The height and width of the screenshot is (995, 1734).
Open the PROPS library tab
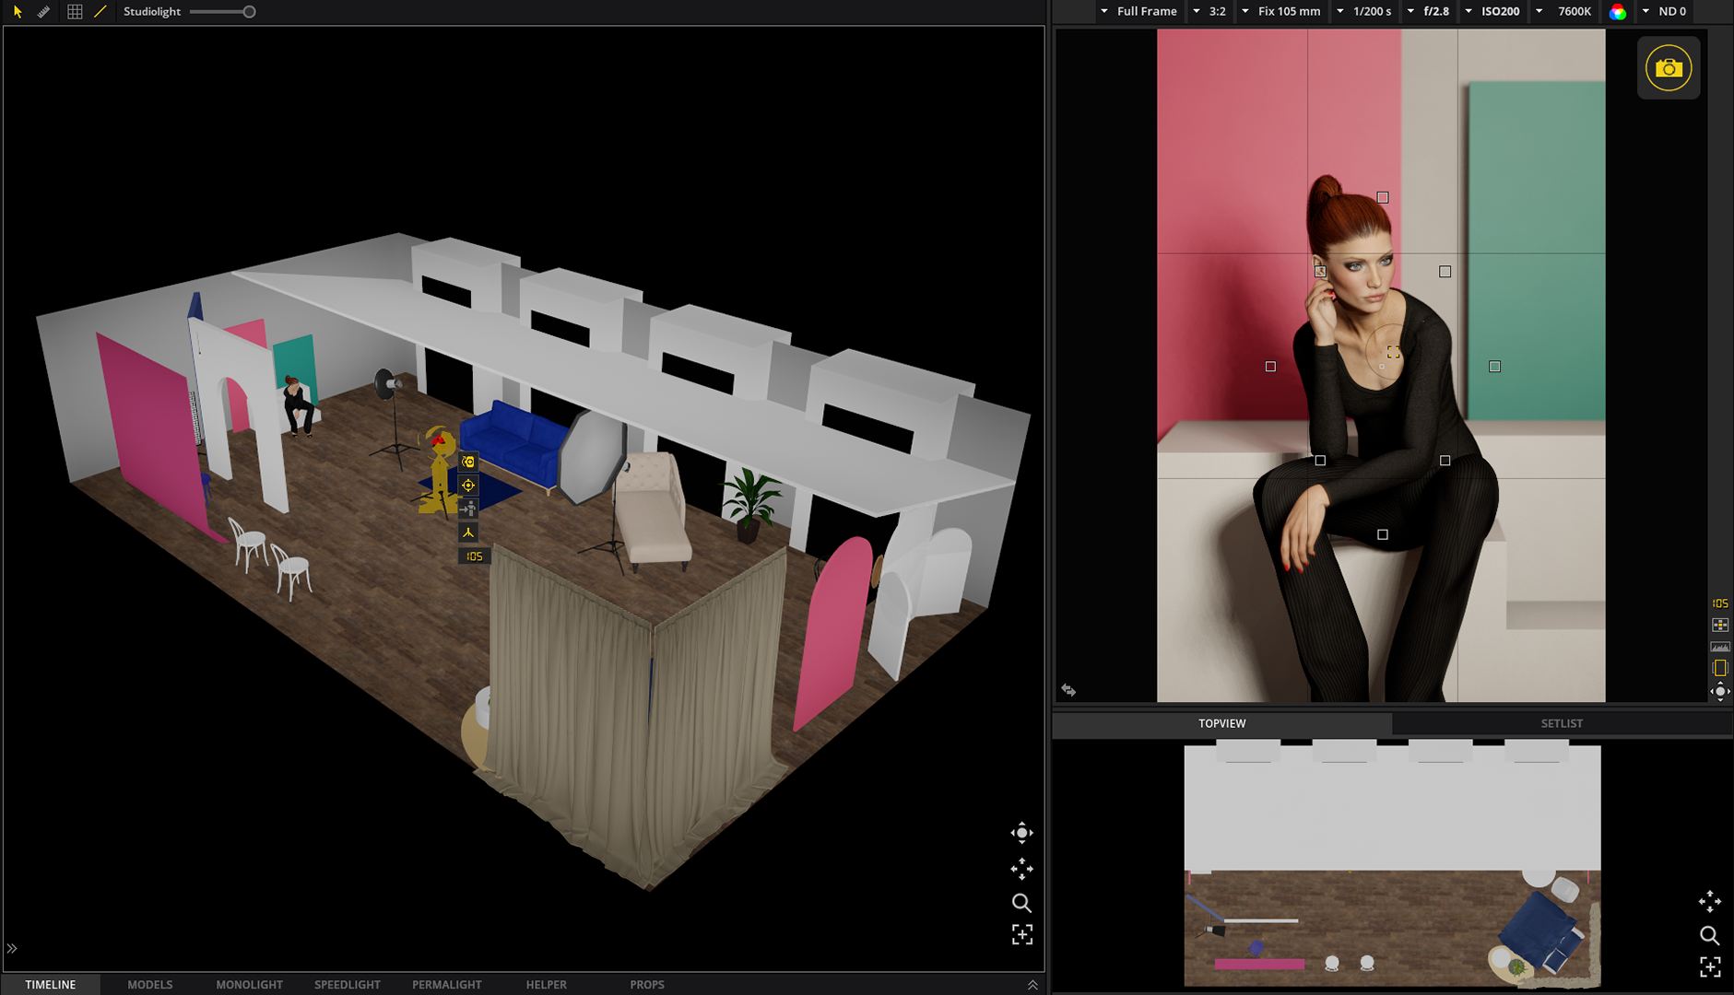coord(646,984)
